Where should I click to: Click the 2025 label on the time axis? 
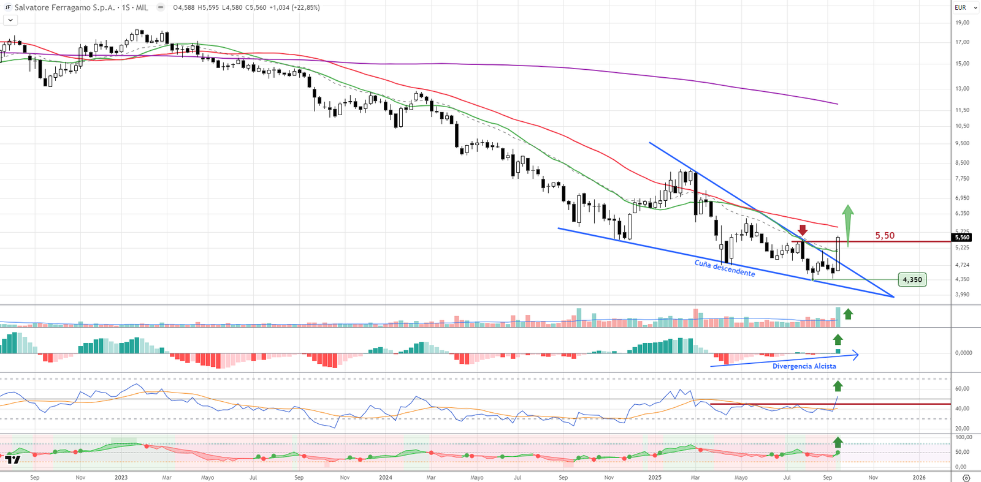(655, 477)
